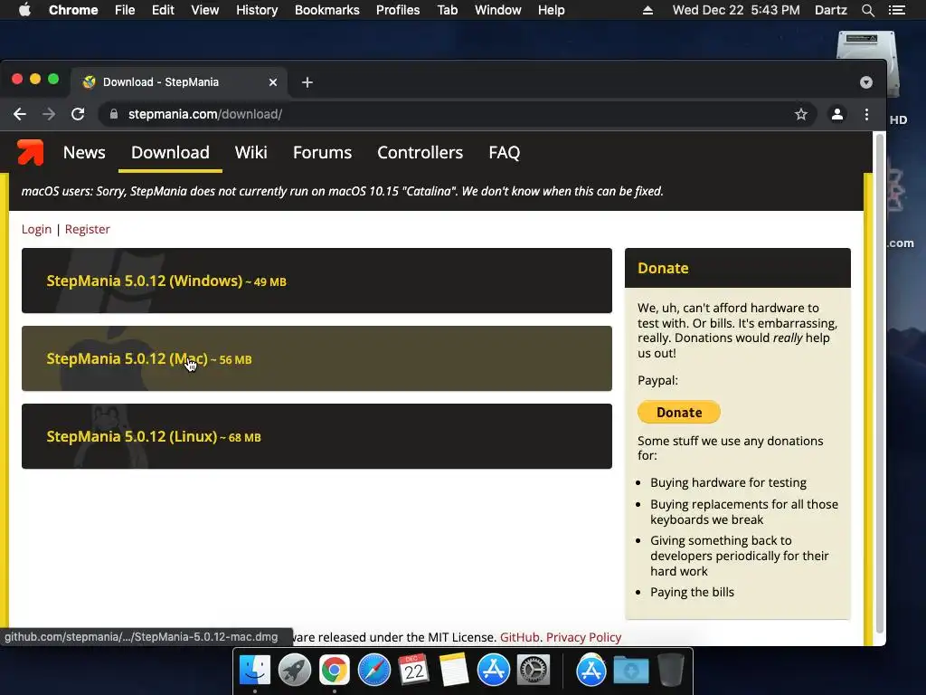
Task: Open Calendar icon in the dock
Action: coord(413,671)
